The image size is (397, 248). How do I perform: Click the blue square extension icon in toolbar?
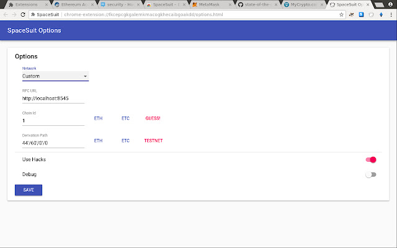pyautogui.click(x=361, y=15)
